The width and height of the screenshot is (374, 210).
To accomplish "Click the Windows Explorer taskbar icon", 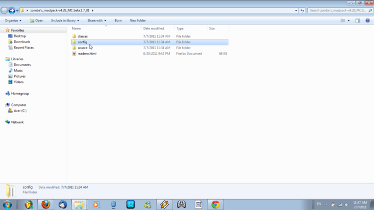I will (79, 205).
